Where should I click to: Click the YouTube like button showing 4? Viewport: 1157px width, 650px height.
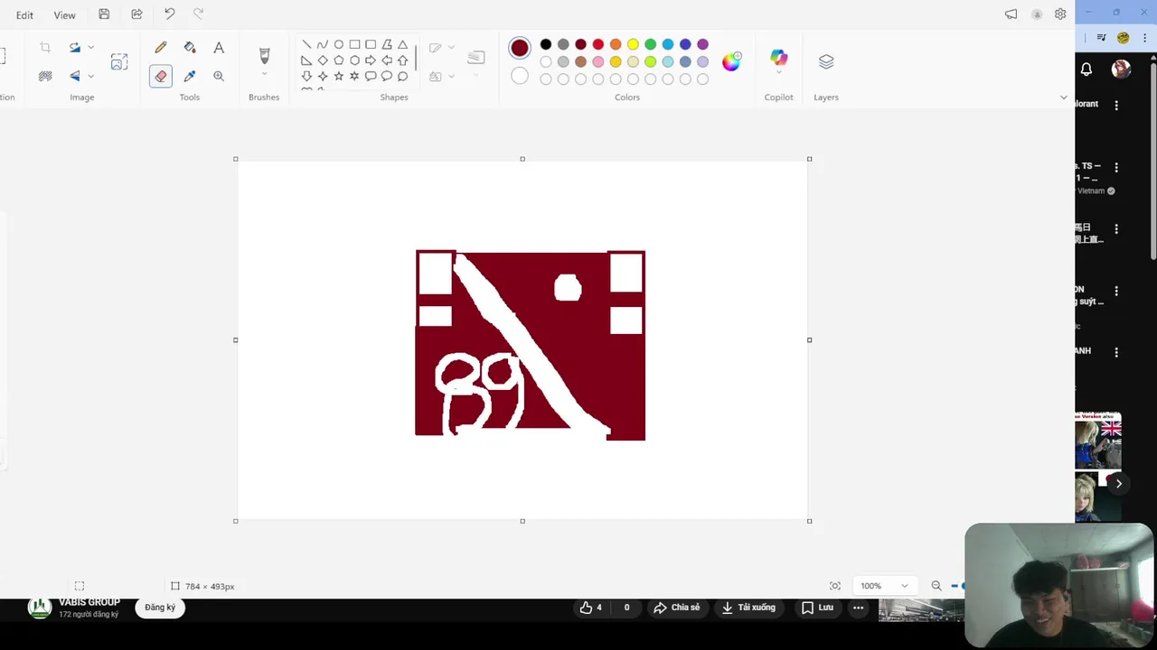(591, 608)
